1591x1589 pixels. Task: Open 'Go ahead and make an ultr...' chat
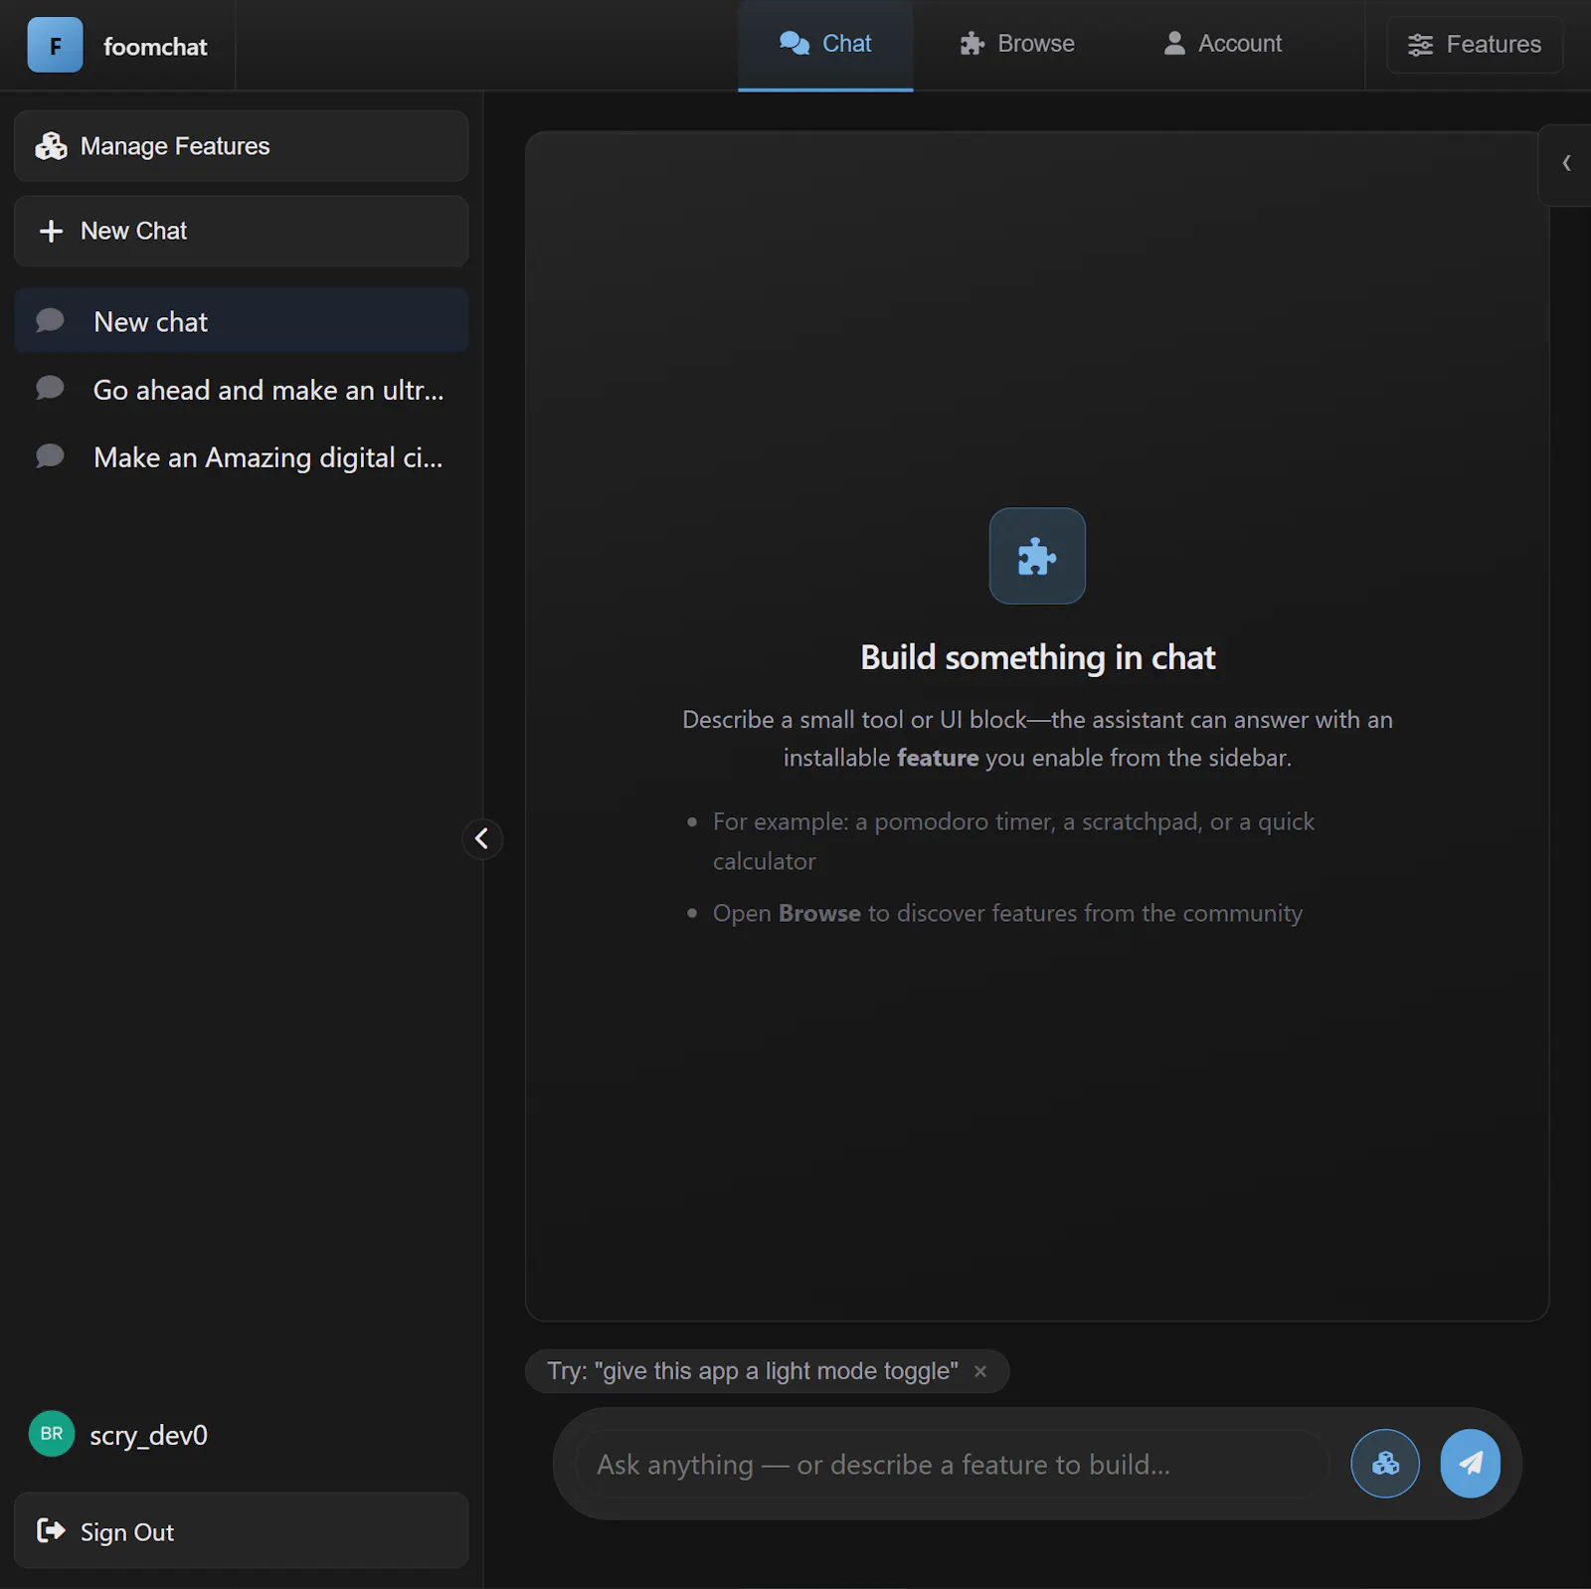tap(242, 390)
